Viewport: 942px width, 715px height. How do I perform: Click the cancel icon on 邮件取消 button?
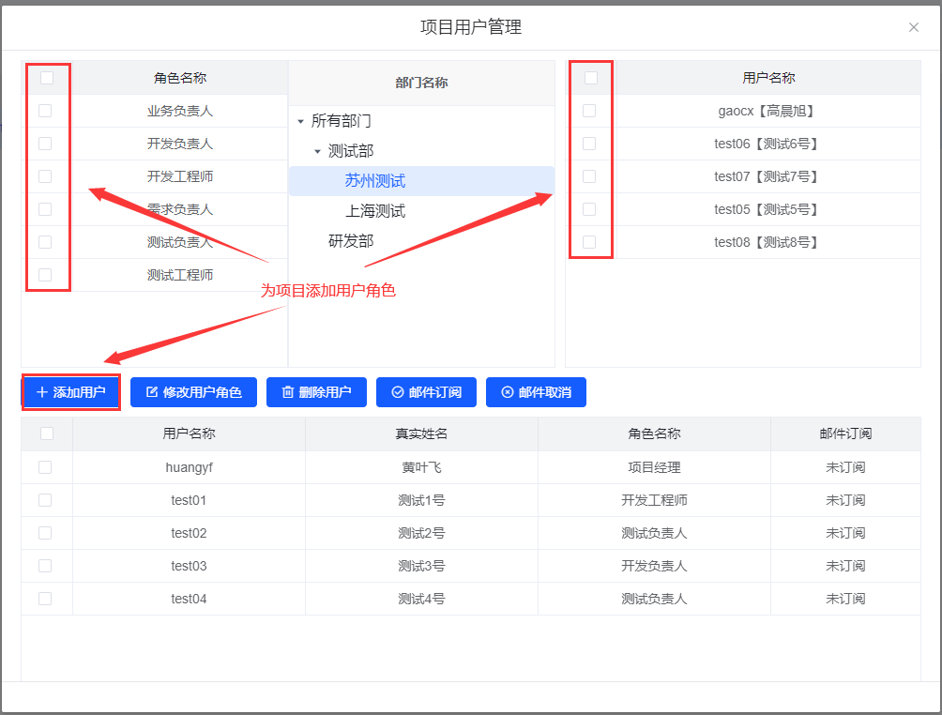(508, 392)
